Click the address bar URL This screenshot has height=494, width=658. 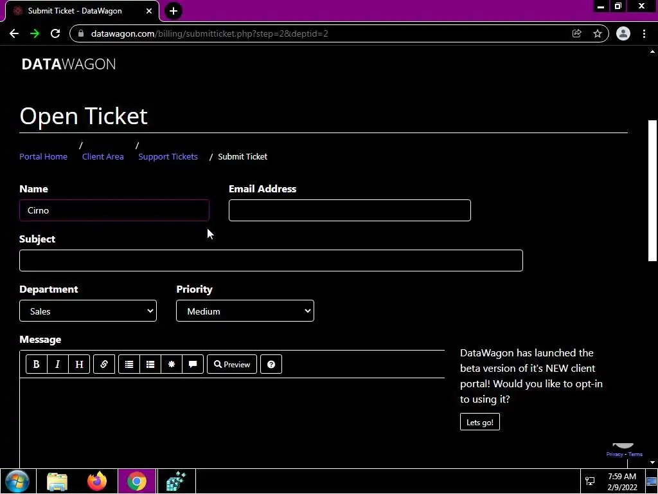(x=209, y=33)
